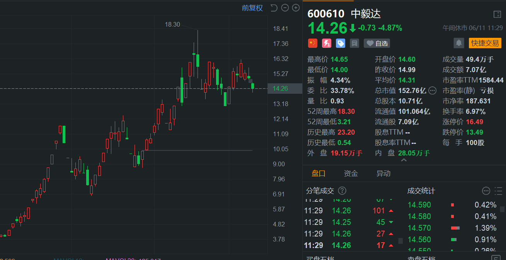Viewport: 506px width, 260px height.
Task: Click the 1.39% share value
Action: (x=486, y=228)
